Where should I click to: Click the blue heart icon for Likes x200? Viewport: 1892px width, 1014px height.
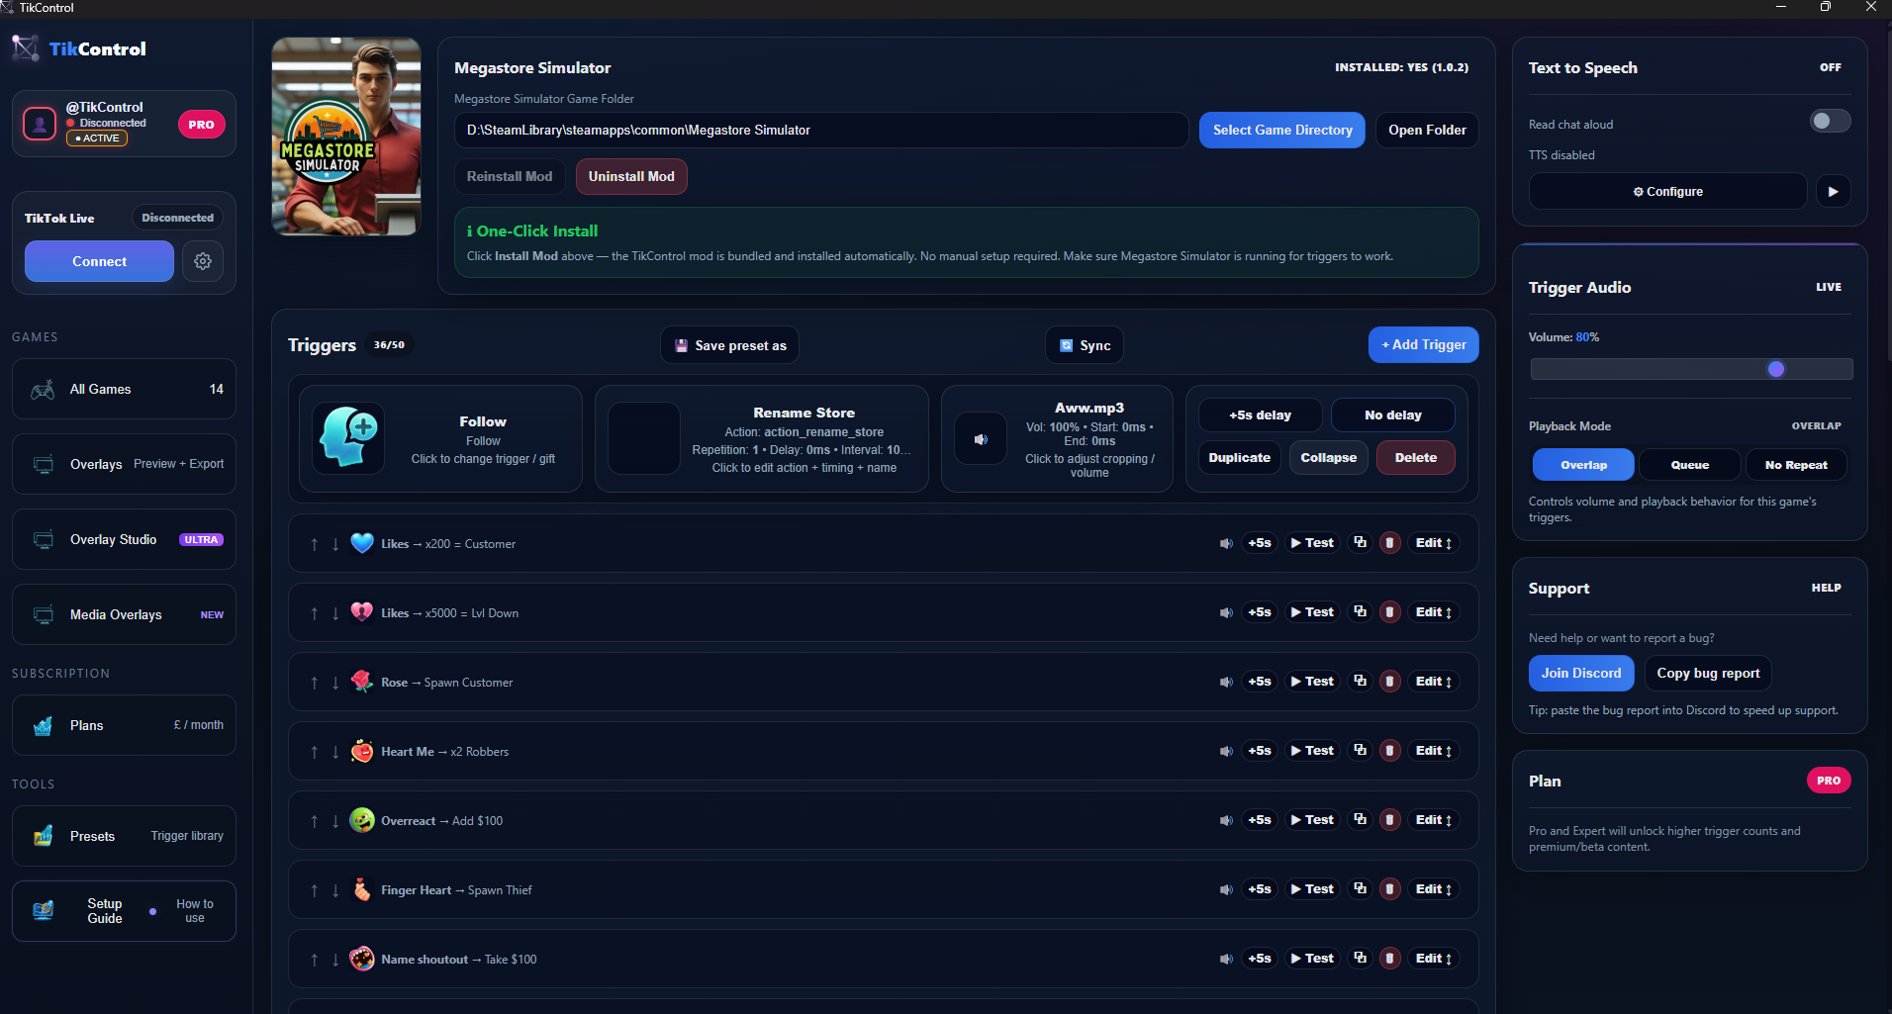click(x=362, y=543)
